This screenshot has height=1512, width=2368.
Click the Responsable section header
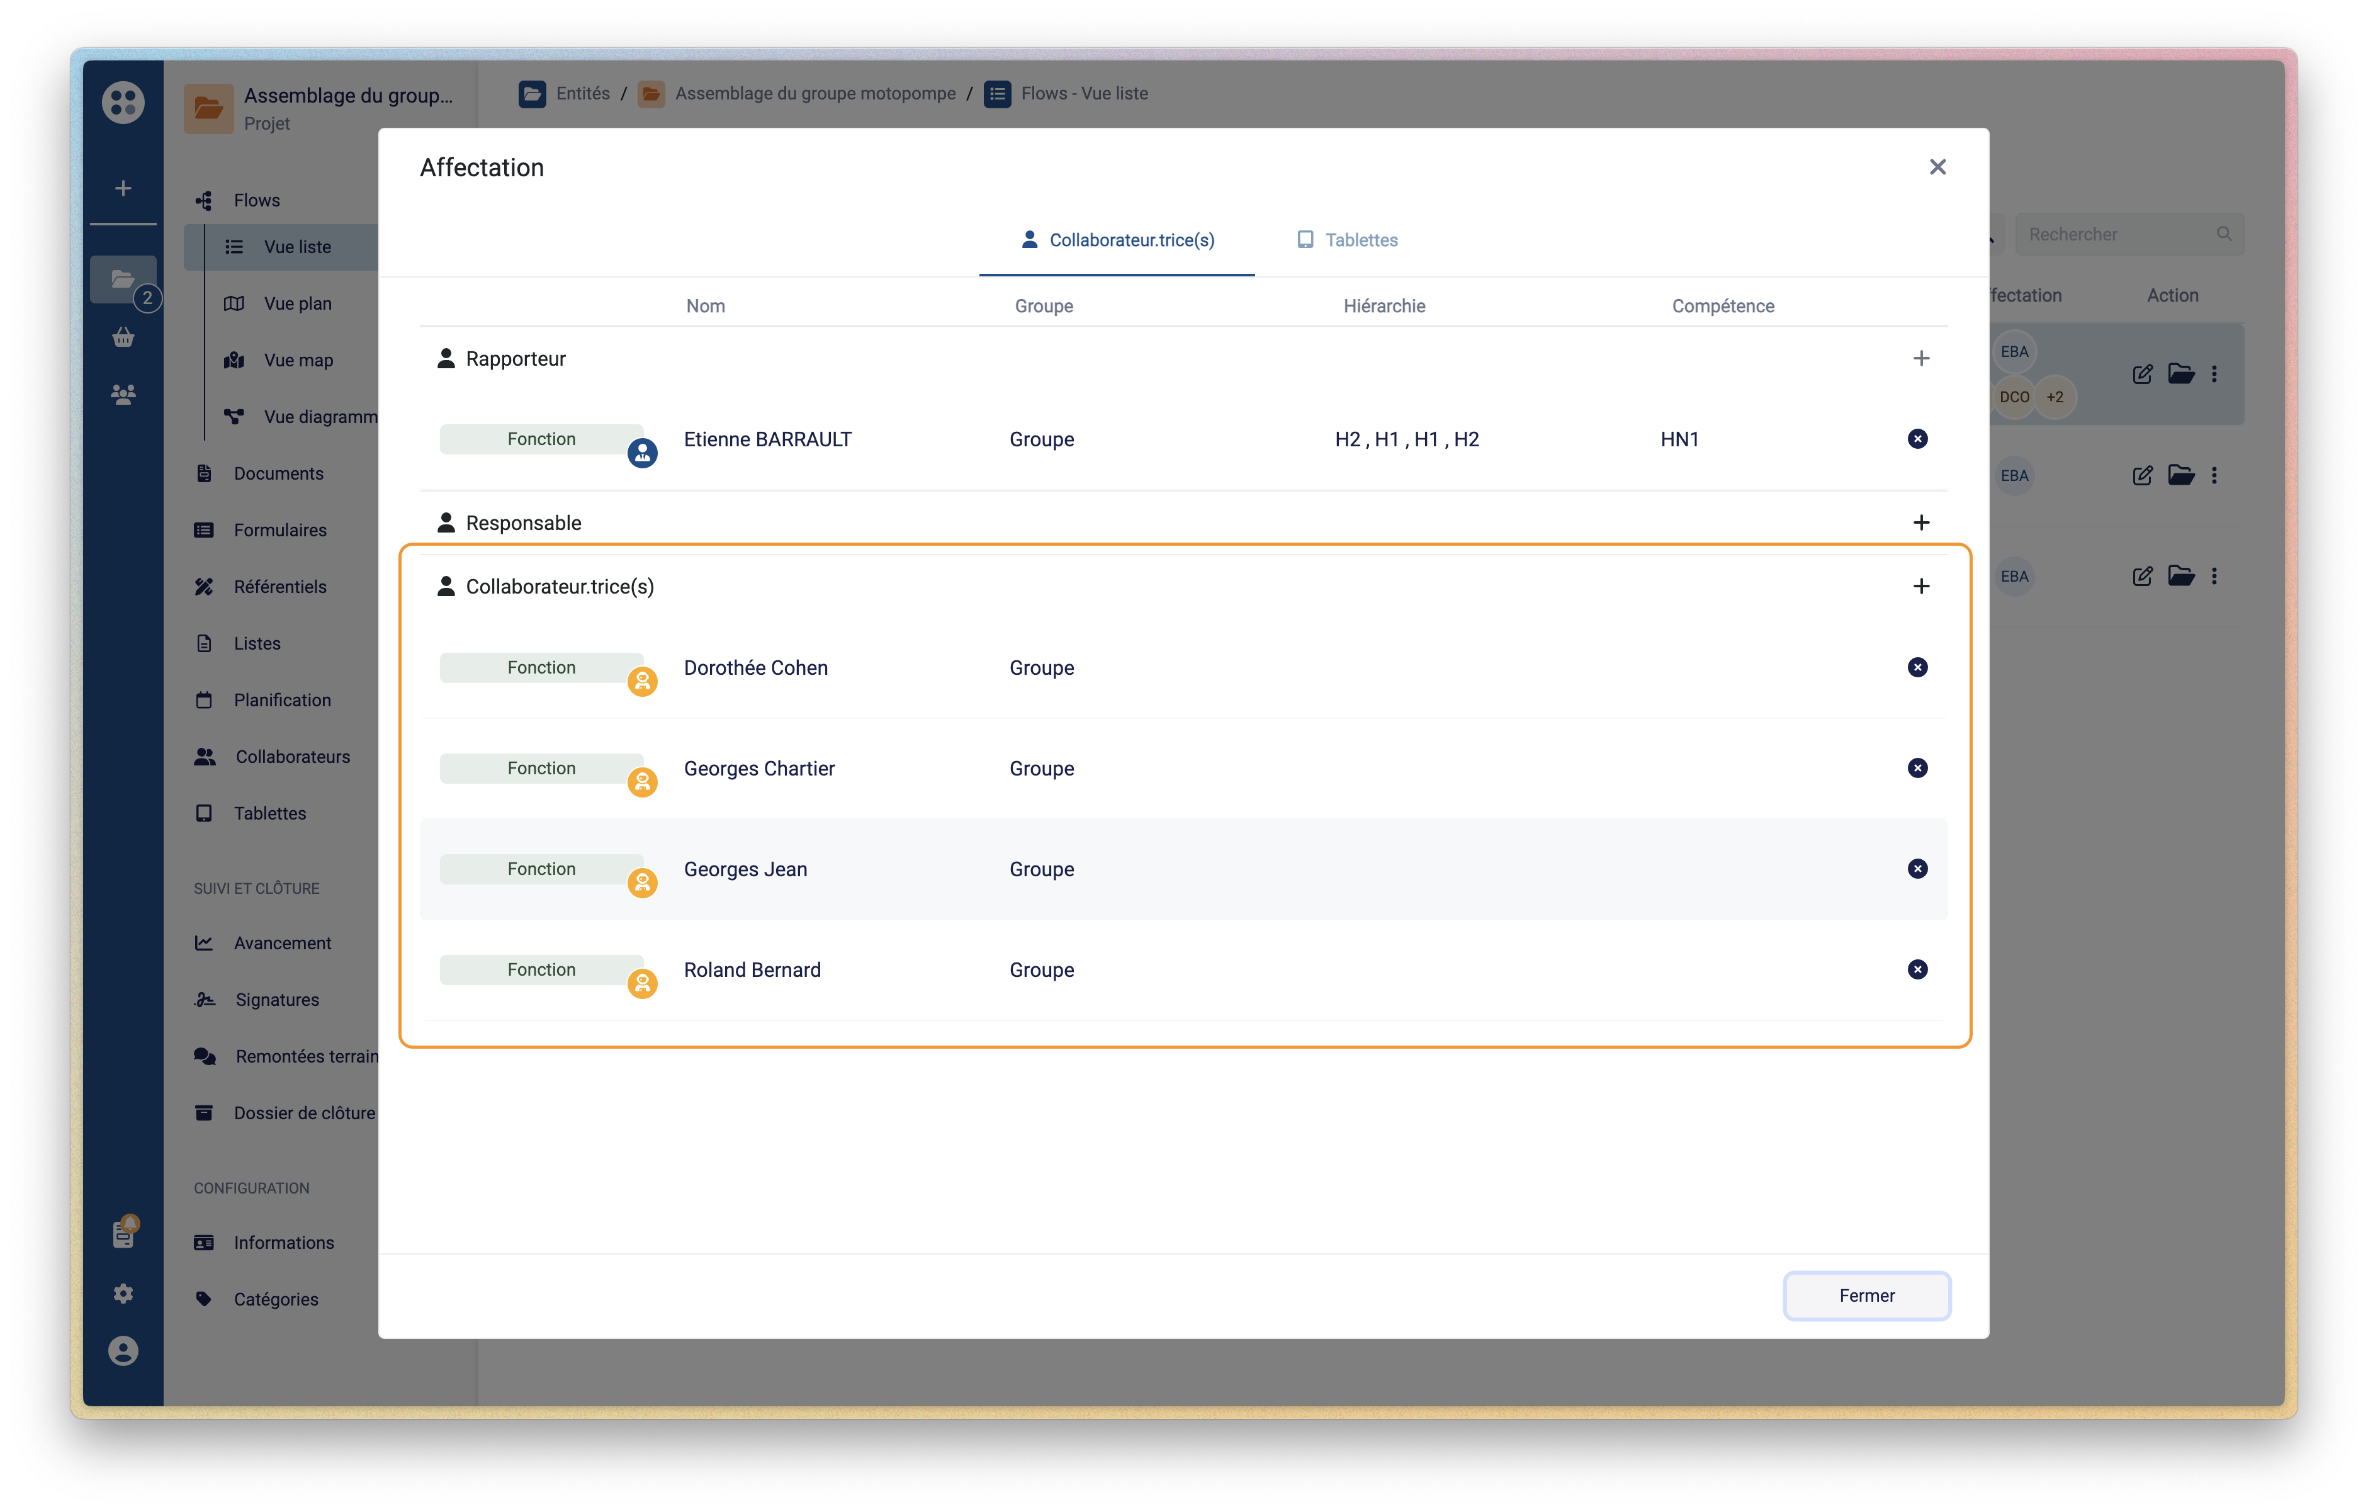[x=523, y=523]
